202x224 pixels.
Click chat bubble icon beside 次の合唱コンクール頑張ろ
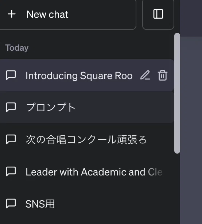11,139
